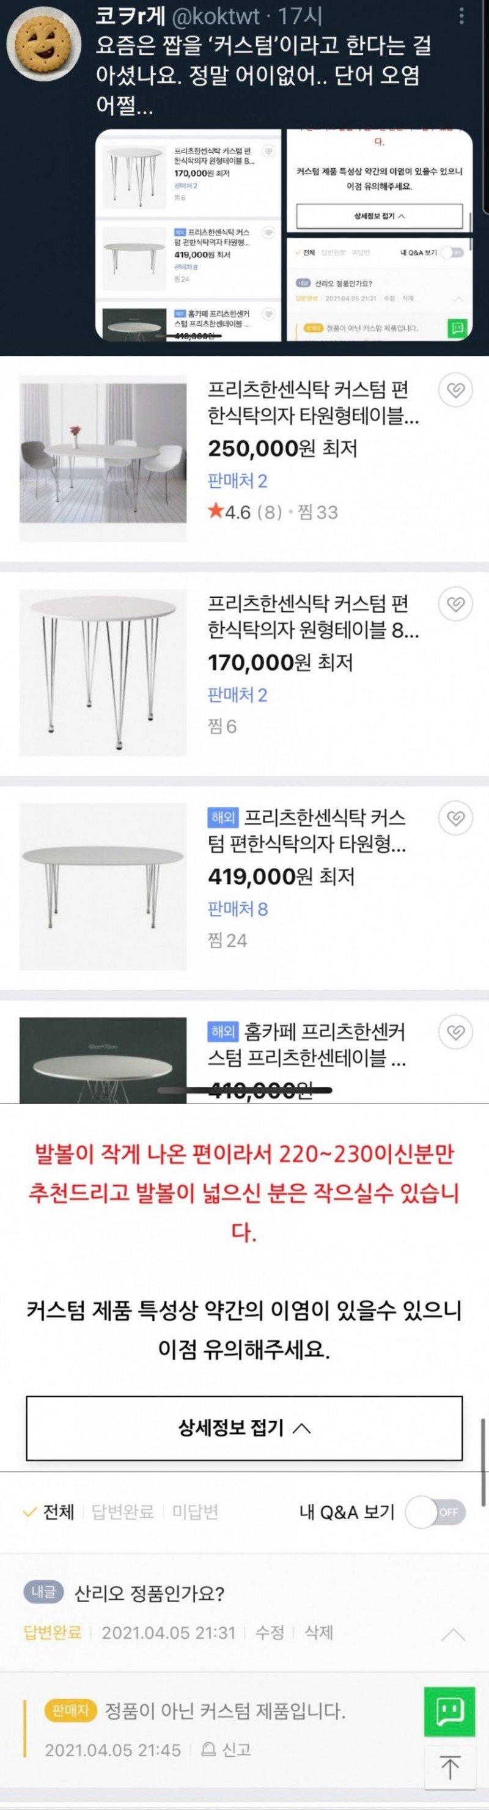Viewport: 489px width, 1810px height.
Task: Open the oval table with chairs thumbnail
Action: click(103, 459)
